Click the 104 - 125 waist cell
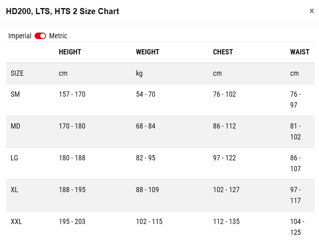Viewport: 319px width, 251px height. click(297, 227)
